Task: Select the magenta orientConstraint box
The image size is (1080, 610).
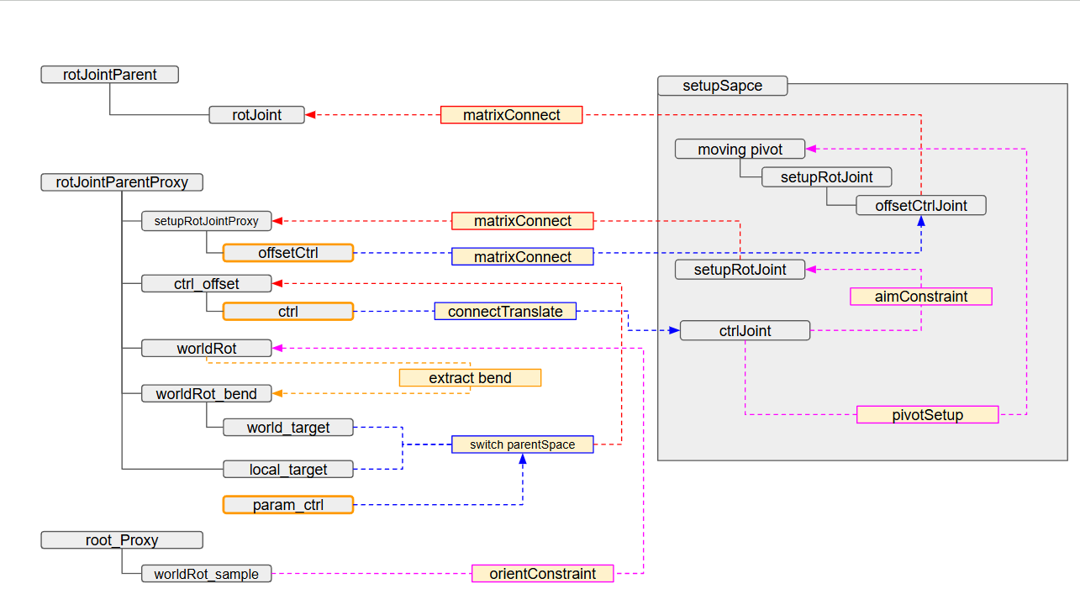Action: [542, 574]
